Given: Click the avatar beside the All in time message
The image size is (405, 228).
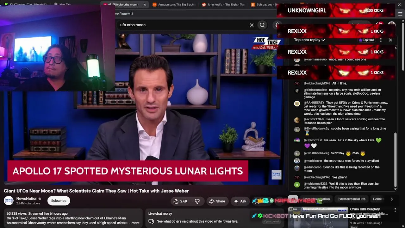Looking at the screenshot, I should [x=297, y=84].
